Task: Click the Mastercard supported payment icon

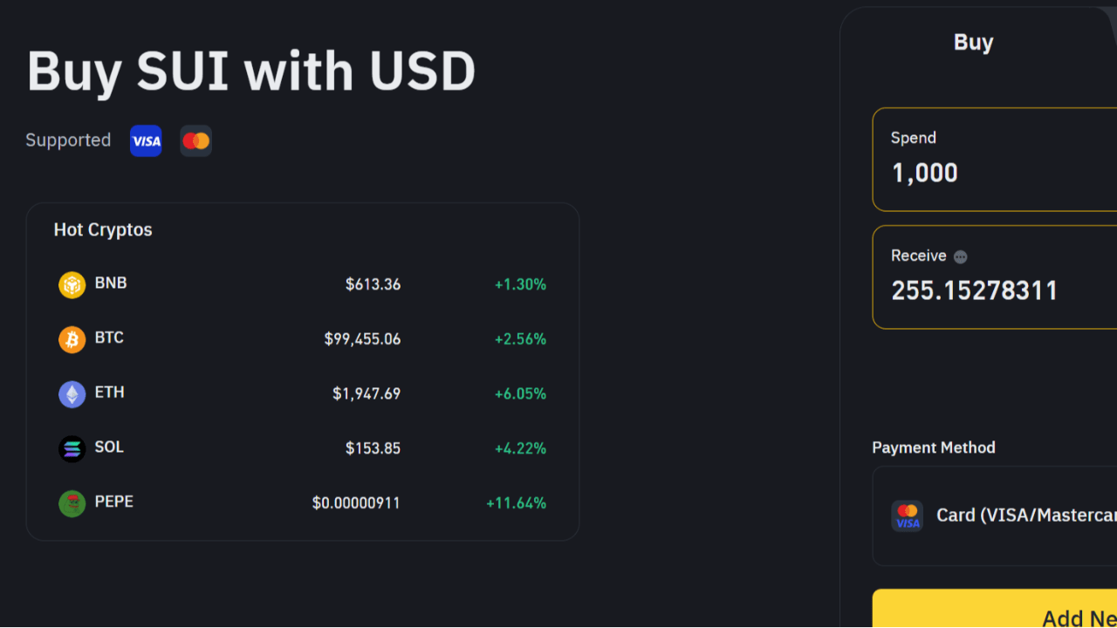Action: click(195, 140)
